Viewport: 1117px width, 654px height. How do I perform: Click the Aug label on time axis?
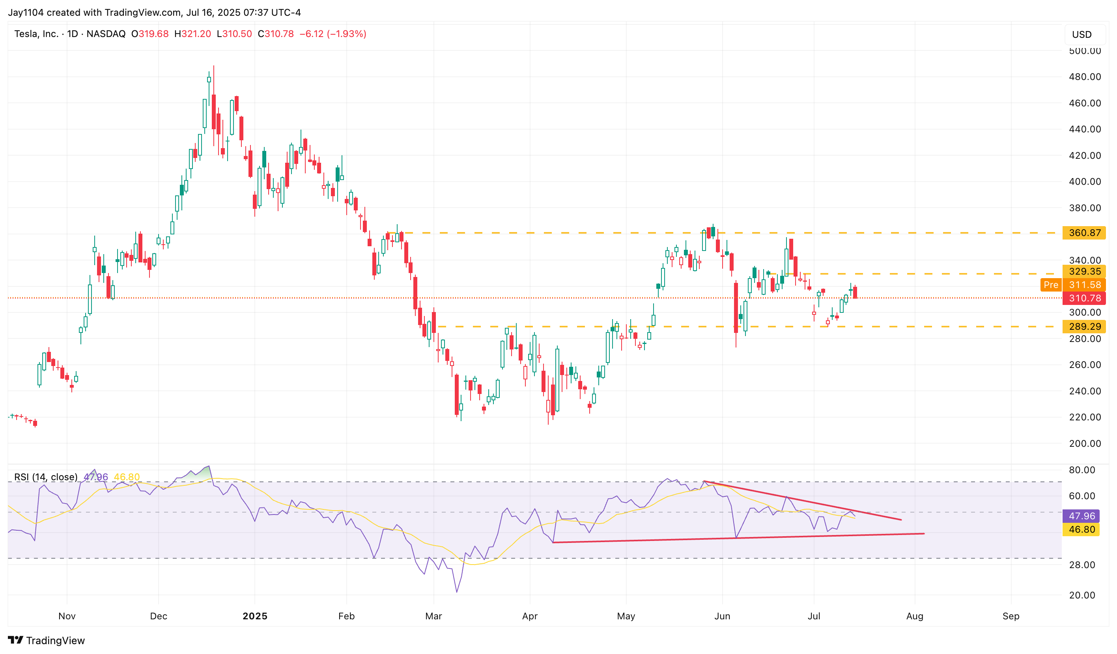click(x=915, y=616)
